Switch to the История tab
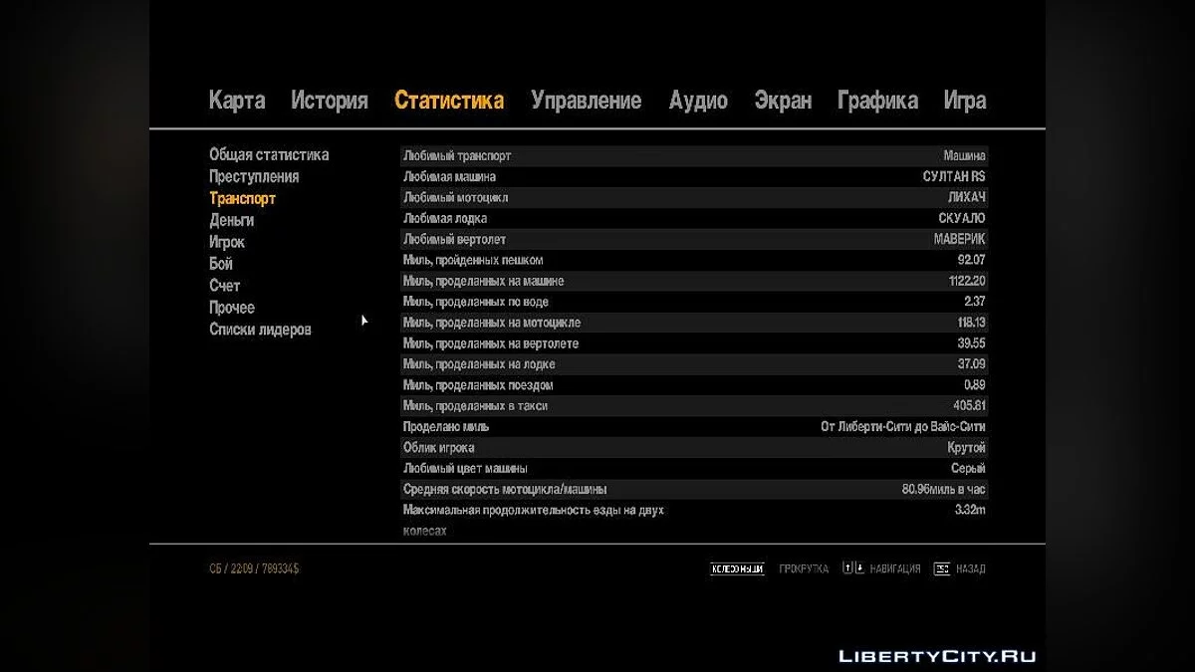The image size is (1195, 672). (x=330, y=101)
